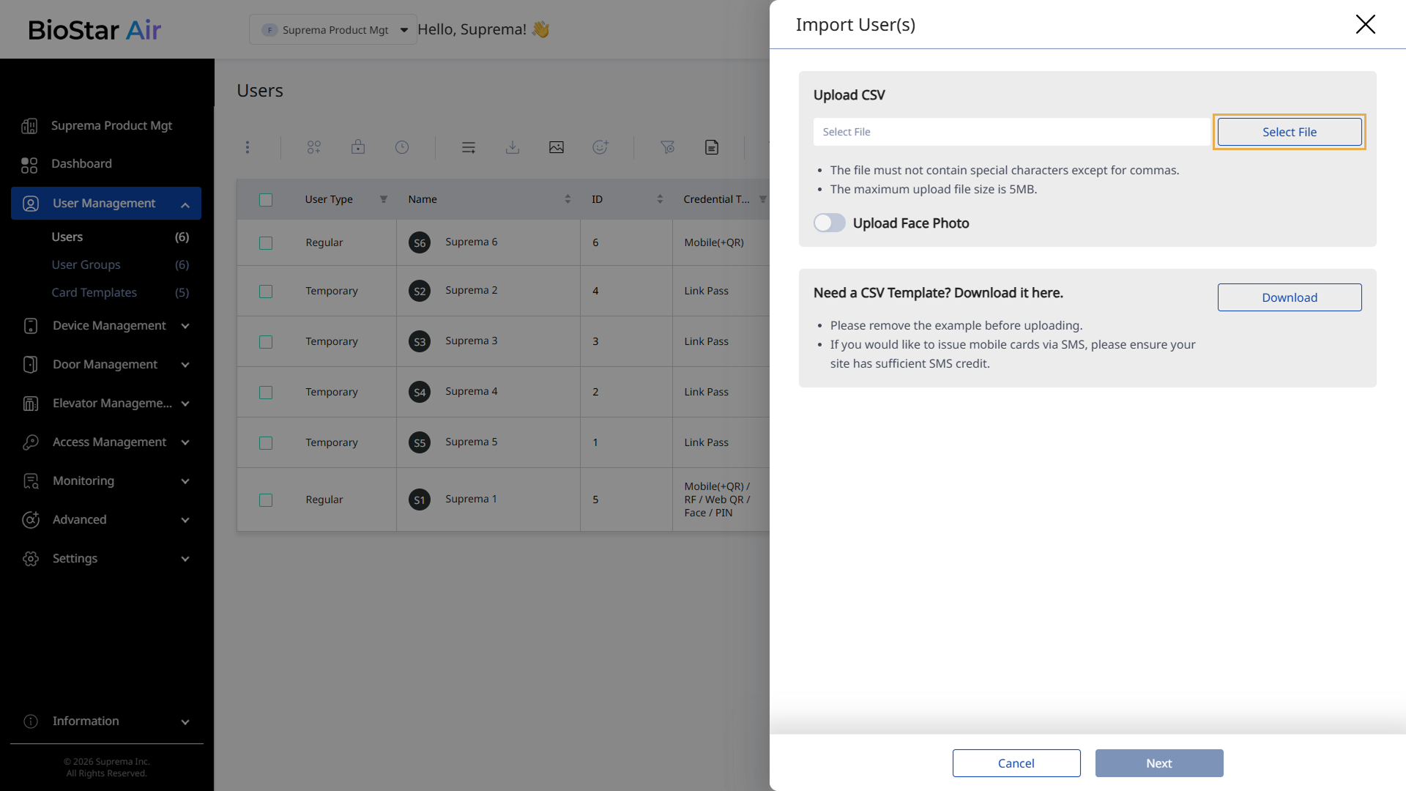Image resolution: width=1406 pixels, height=791 pixels.
Task: Tick the select-all checkbox in table header
Action: coord(266,200)
